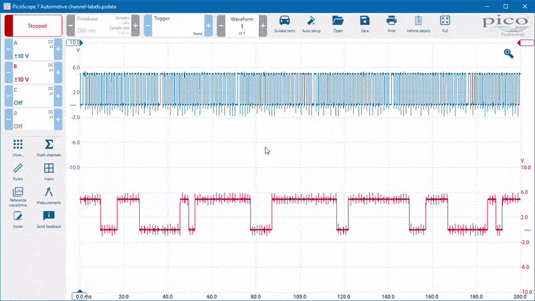Viewport: 535px width, 301px height.
Task: Open Send feedback
Action: click(49, 219)
